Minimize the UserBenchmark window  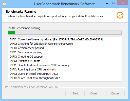(x=107, y=4)
